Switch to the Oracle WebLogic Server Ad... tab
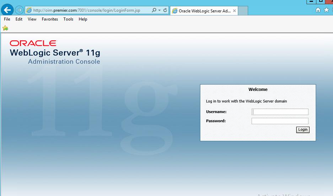The width and height of the screenshot is (333, 196). pos(204,11)
